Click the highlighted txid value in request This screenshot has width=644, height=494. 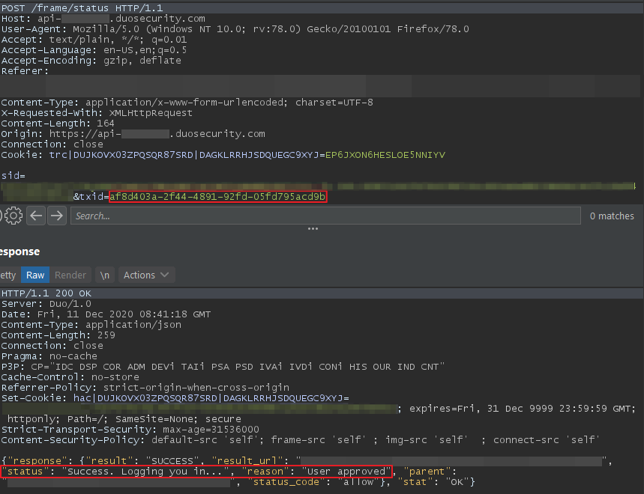click(x=218, y=197)
